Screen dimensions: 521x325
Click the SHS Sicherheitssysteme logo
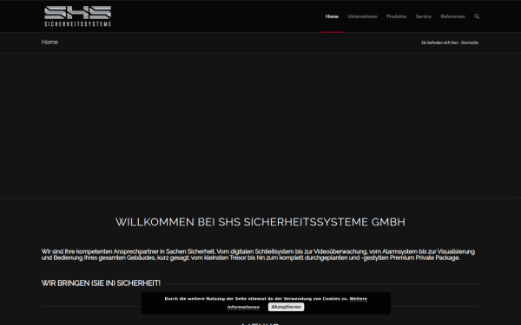[x=78, y=16]
